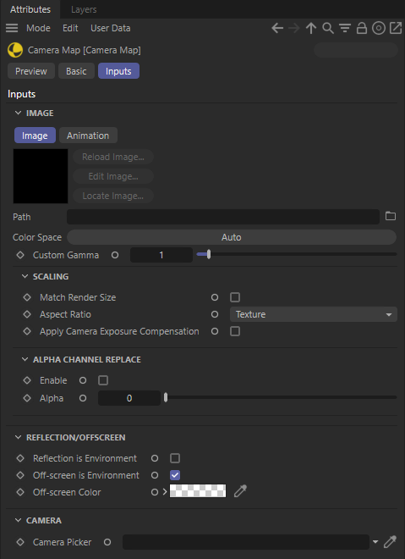Switch to the Layers tab
This screenshot has height=559, width=405.
pyautogui.click(x=84, y=9)
